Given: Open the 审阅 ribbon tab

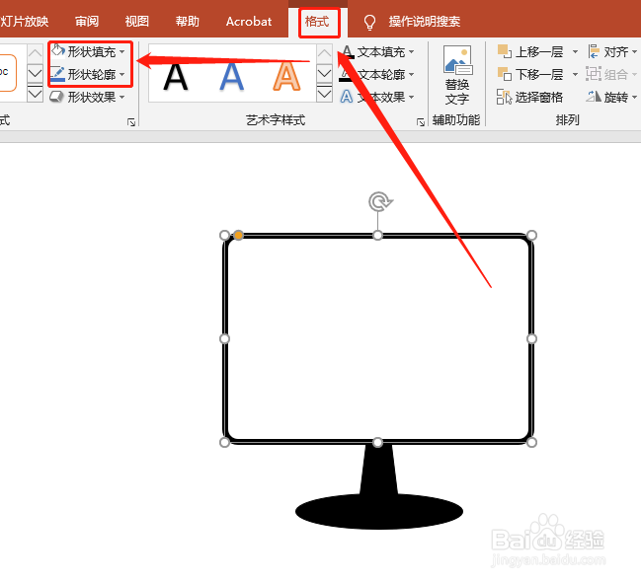Looking at the screenshot, I should (x=87, y=22).
